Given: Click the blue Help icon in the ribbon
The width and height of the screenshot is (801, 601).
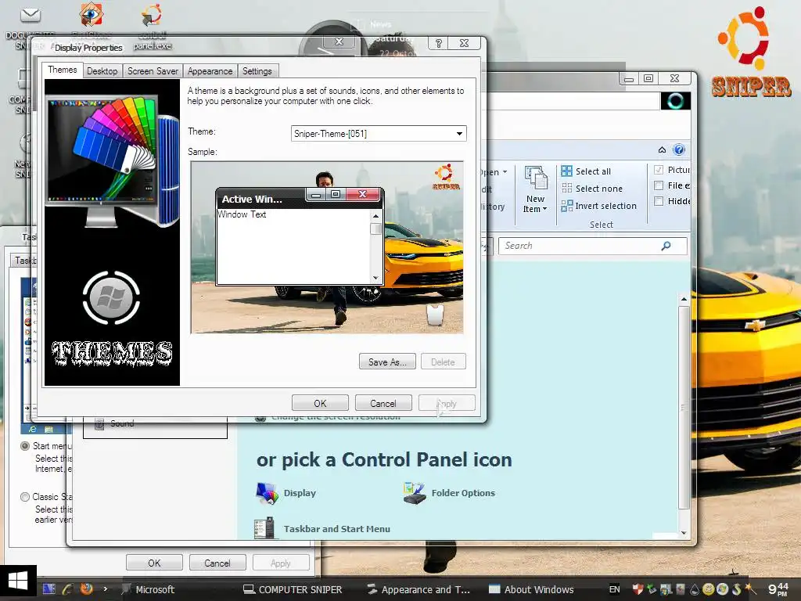Looking at the screenshot, I should tap(678, 149).
